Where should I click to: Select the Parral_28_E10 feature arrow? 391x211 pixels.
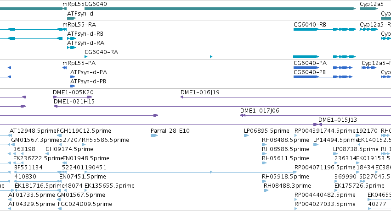click(x=154, y=135)
